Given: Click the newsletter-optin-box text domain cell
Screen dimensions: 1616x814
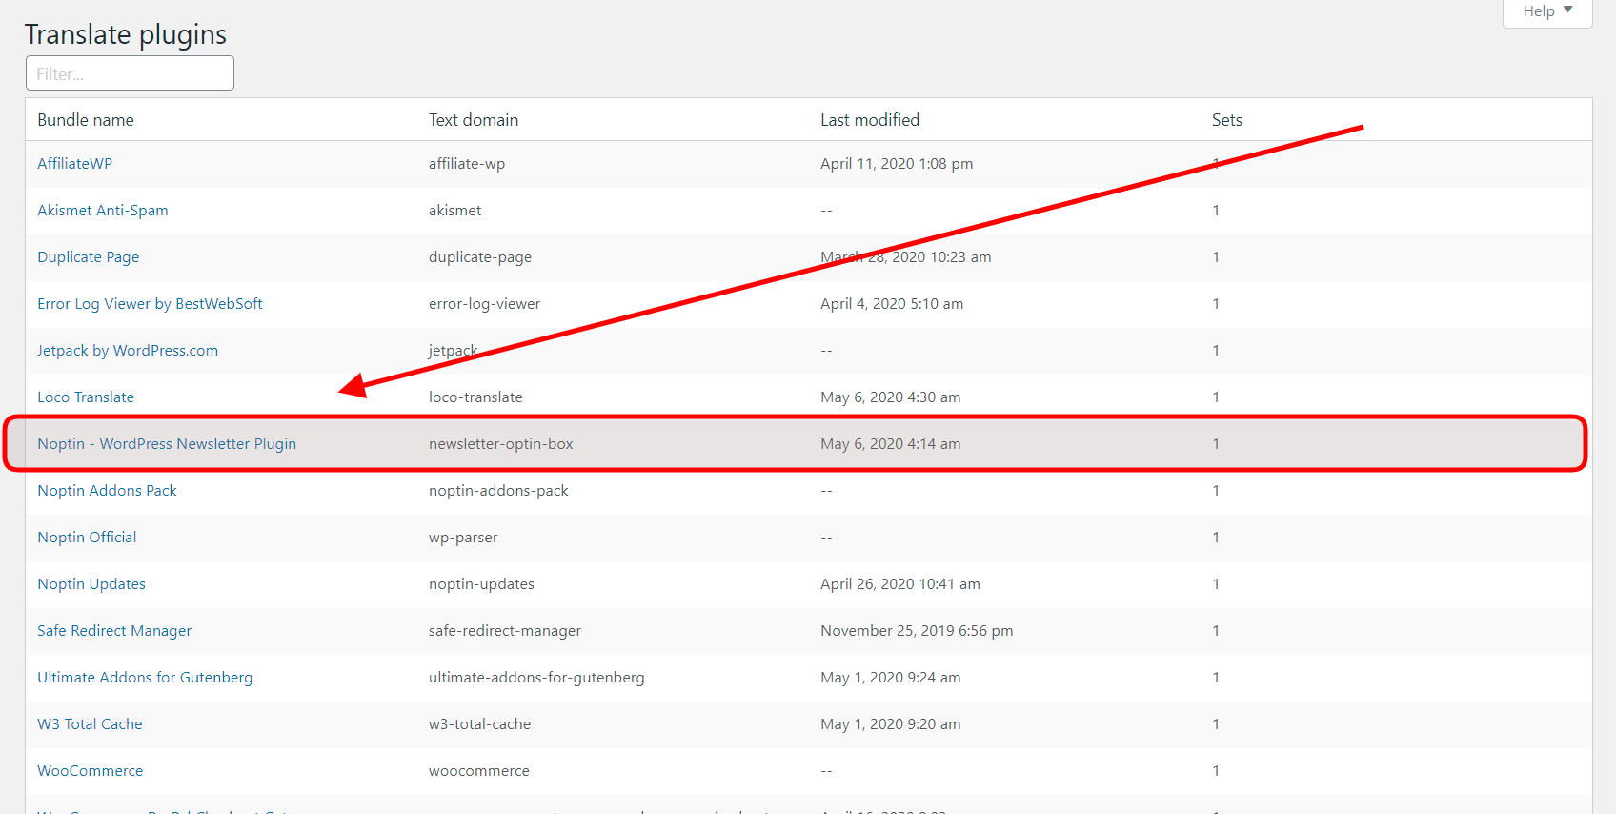Looking at the screenshot, I should [501, 444].
